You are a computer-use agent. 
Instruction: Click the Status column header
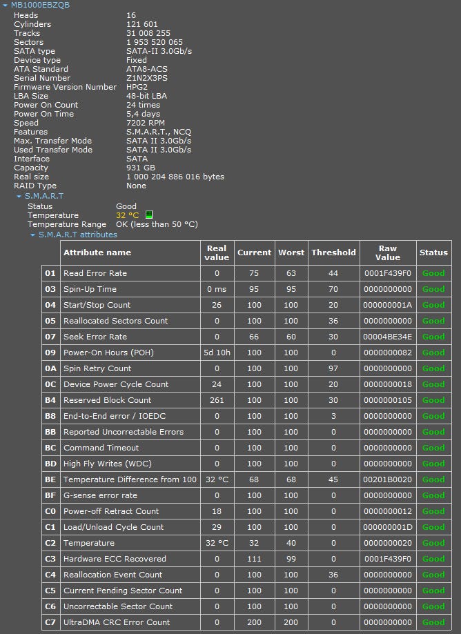click(x=433, y=252)
